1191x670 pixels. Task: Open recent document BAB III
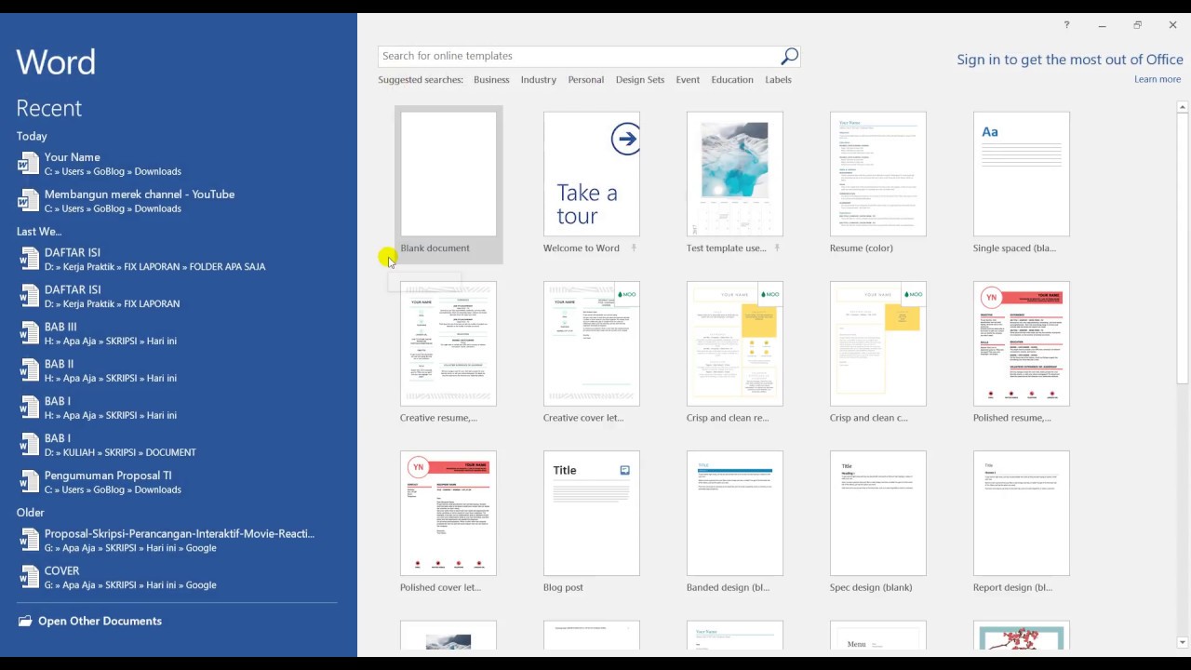[177, 333]
